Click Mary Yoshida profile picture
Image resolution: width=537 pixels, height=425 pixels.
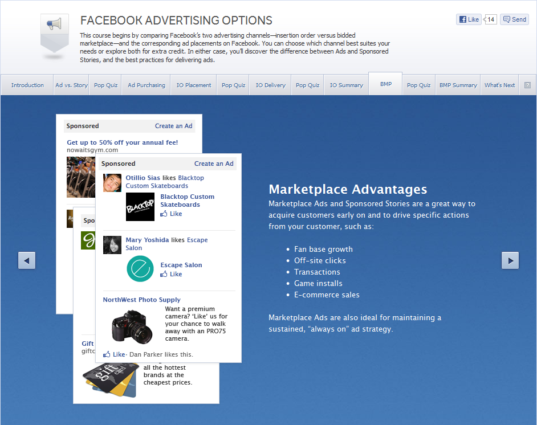click(112, 244)
